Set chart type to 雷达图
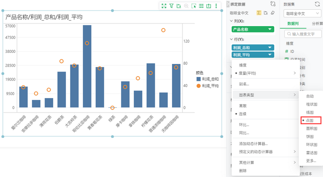This screenshot has height=177, width=323. 312,153
